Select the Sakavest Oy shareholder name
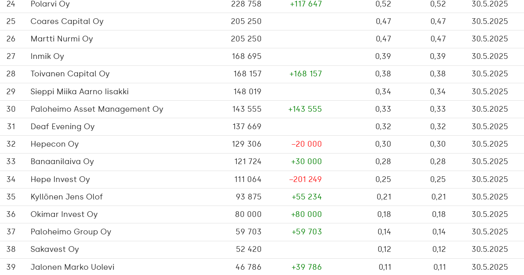The width and height of the screenshot is (524, 275). coord(55,249)
